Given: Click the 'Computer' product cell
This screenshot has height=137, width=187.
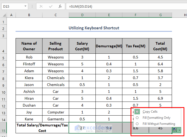Looking at the screenshot, I should [56, 112].
